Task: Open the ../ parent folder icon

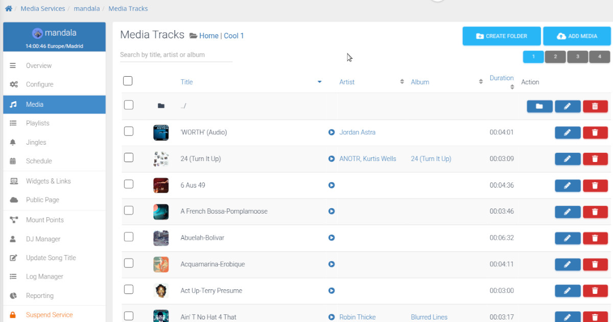Action: pos(161,106)
